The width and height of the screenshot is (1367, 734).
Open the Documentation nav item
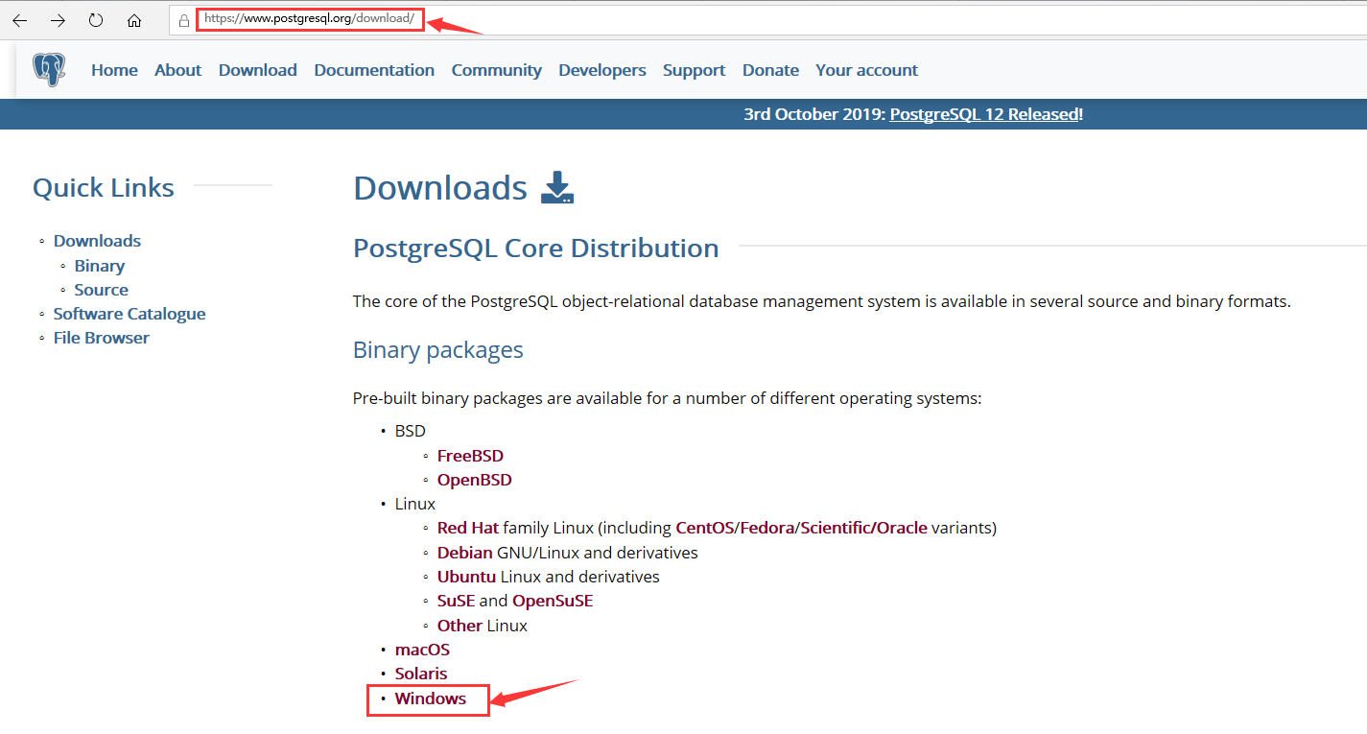pyautogui.click(x=374, y=70)
